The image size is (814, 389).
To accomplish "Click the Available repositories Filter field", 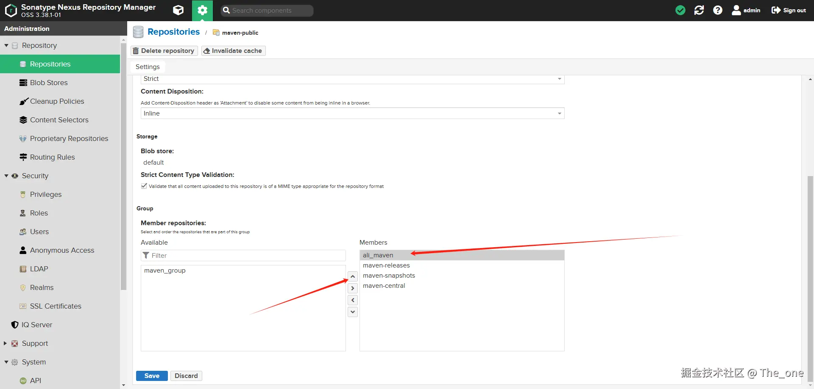I will [x=243, y=256].
